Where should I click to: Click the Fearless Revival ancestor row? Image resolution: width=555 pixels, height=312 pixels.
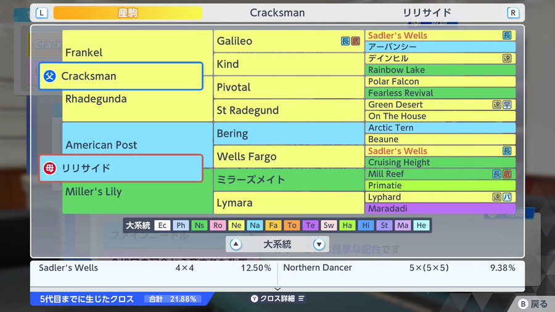[440, 93]
